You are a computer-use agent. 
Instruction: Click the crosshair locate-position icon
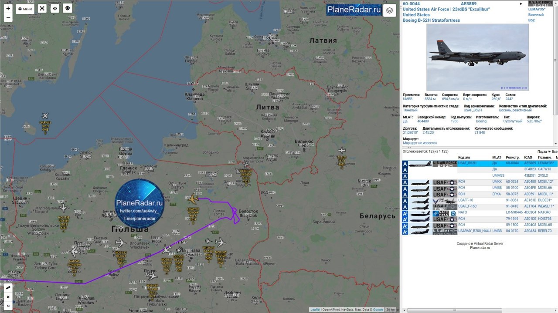(54, 9)
